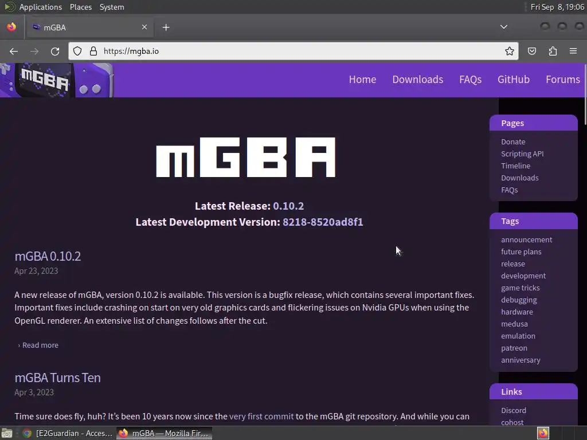Click show desktop icon in taskbar
Screen dimensions: 587x440
[7, 433]
